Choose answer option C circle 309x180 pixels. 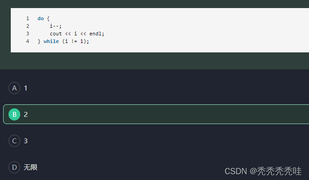(x=14, y=141)
